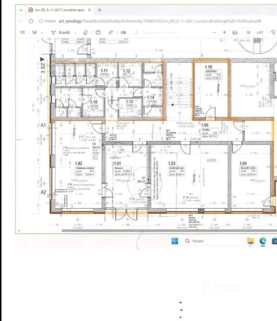
Task: Rotate the PDF page
Action: [x=273, y=32]
